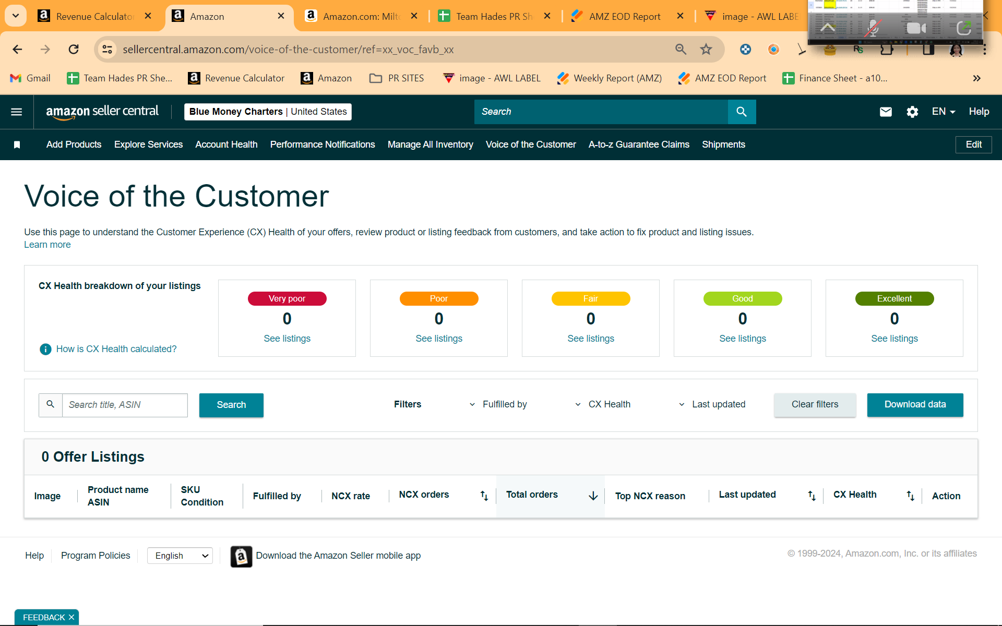Expand the Fulfilled by filter
This screenshot has height=626, width=1002.
tap(498, 405)
